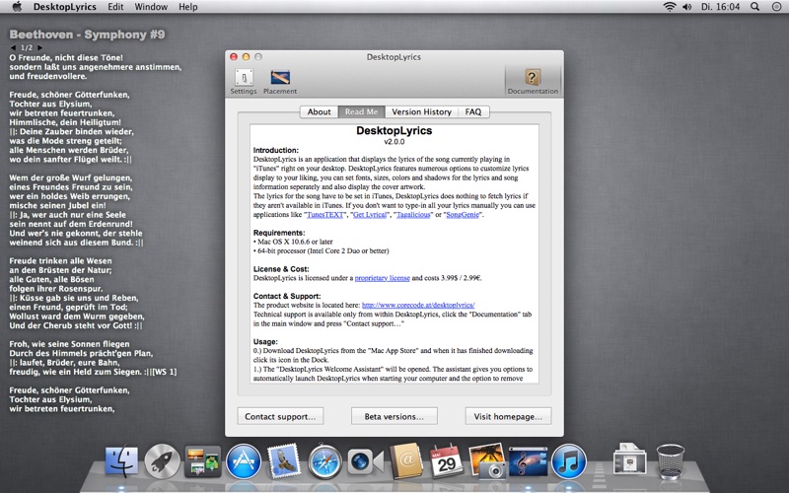
Task: Open Finder from the Dock
Action: pos(121,460)
